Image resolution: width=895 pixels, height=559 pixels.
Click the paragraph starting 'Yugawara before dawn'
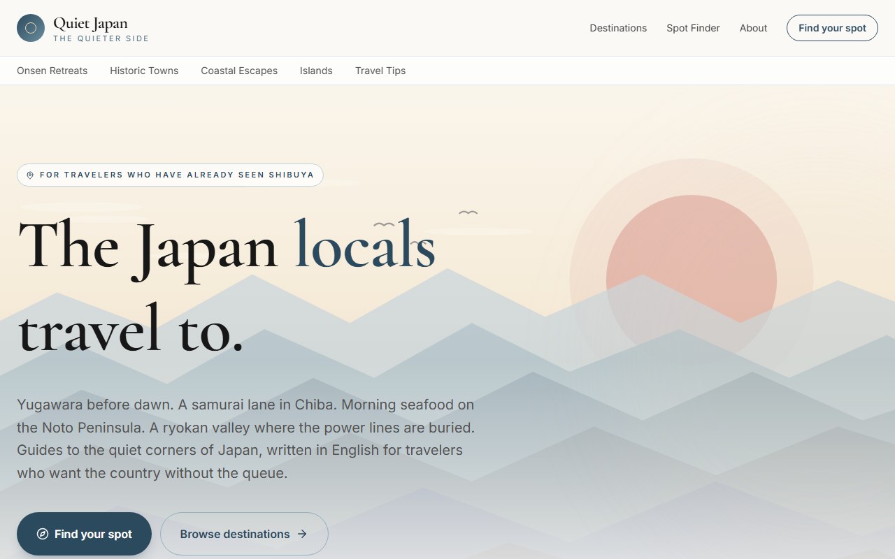[246, 439]
